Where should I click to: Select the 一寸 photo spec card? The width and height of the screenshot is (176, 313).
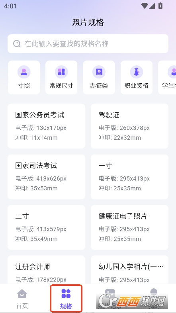(x=129, y=177)
